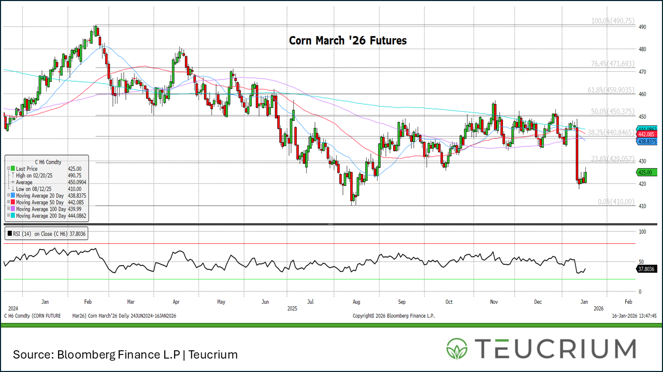This screenshot has width=663, height=372.
Task: Click the purple 100 Day average swatch
Action: tap(12, 209)
